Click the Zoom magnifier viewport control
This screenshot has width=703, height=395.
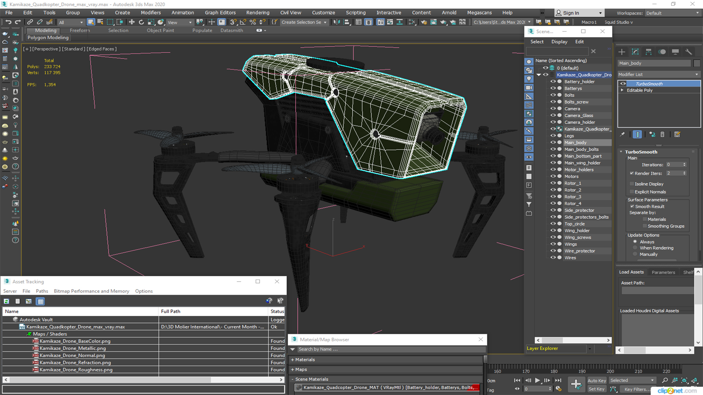pyautogui.click(x=665, y=380)
